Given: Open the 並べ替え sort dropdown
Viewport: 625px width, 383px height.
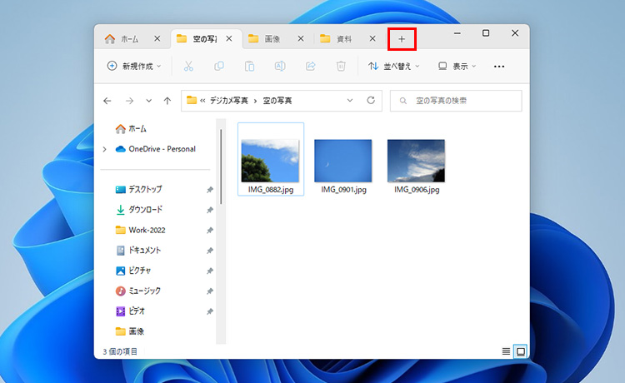Looking at the screenshot, I should pyautogui.click(x=394, y=66).
